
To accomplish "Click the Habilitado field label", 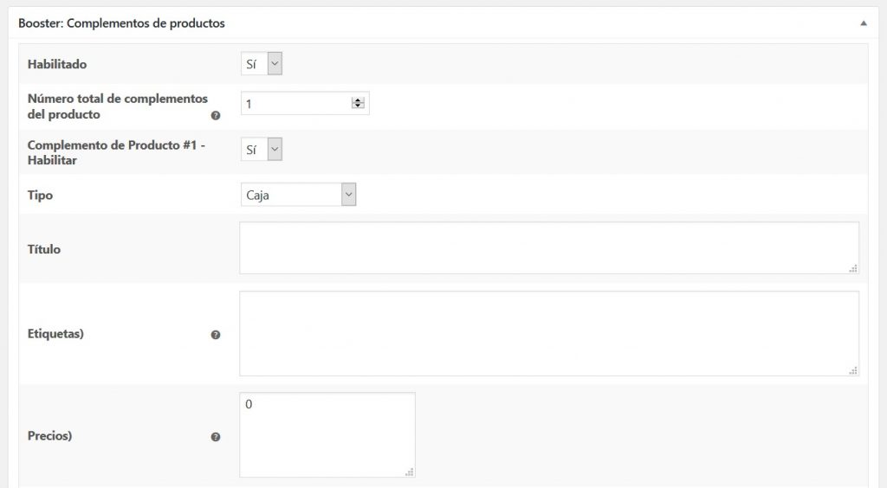I will 57,64.
